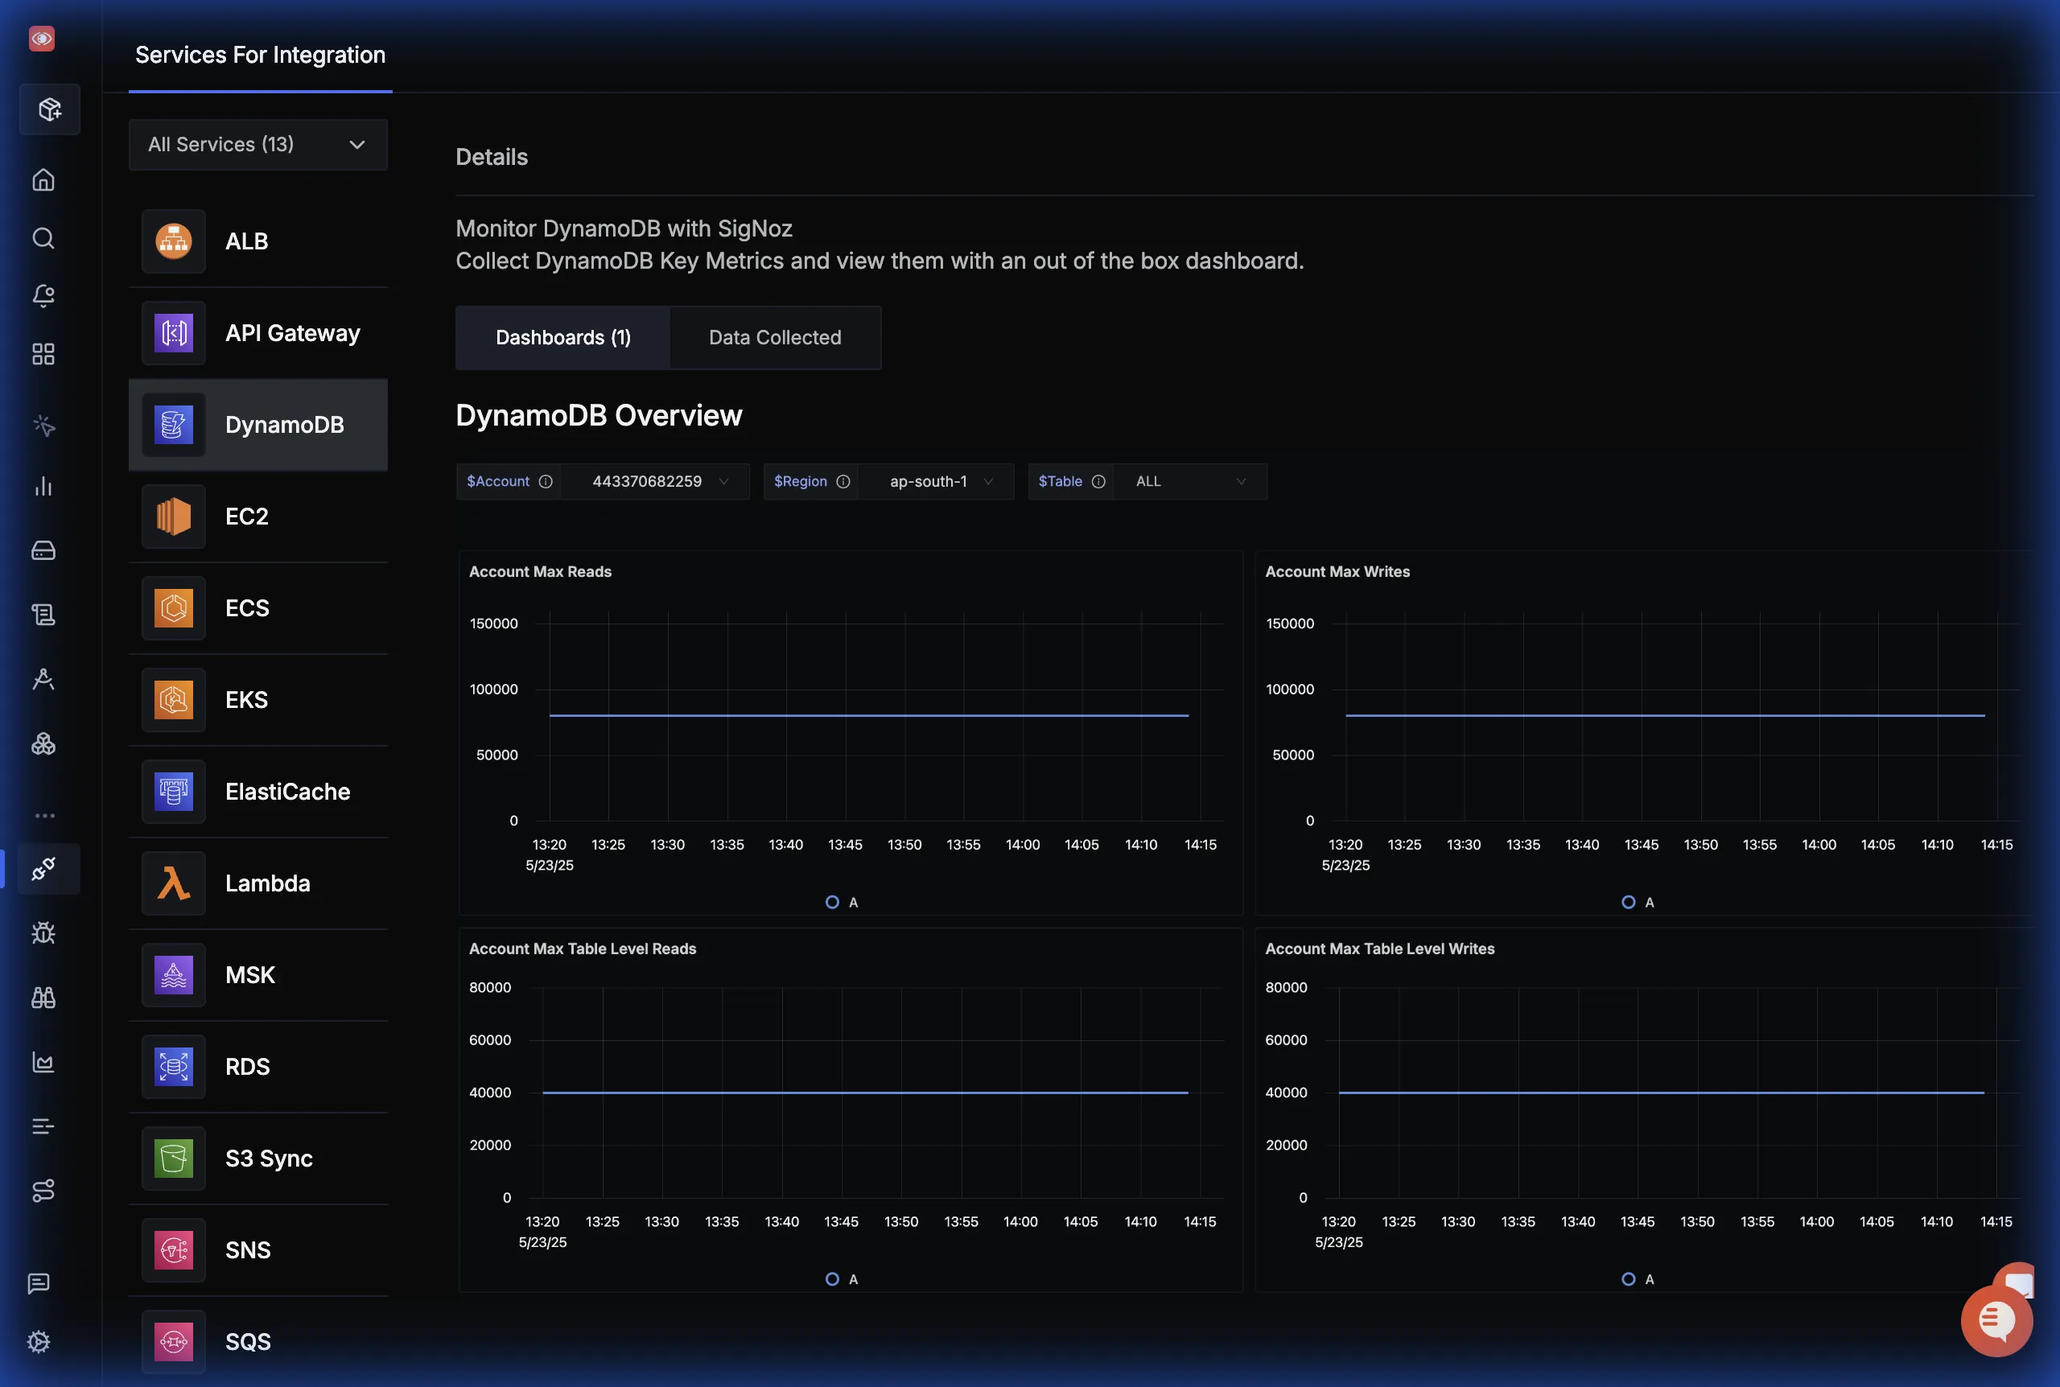The height and width of the screenshot is (1387, 2060).
Task: Toggle series A in Account Max Reads legend
Action: click(x=841, y=902)
